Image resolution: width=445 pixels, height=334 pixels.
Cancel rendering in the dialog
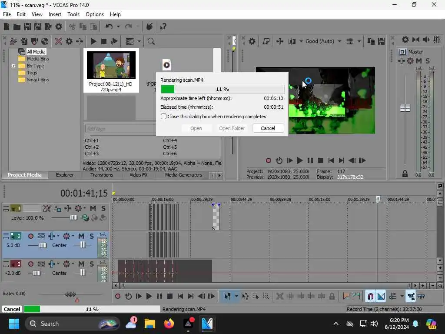[268, 128]
